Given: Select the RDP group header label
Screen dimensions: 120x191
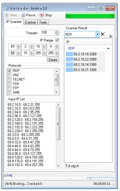Looking at the screenshot, I should pos(71,48).
